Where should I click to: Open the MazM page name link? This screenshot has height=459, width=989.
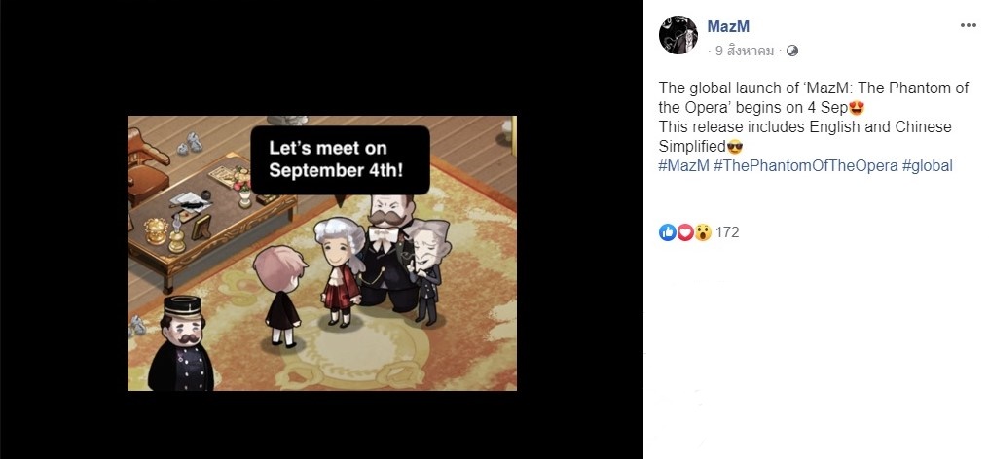[728, 26]
